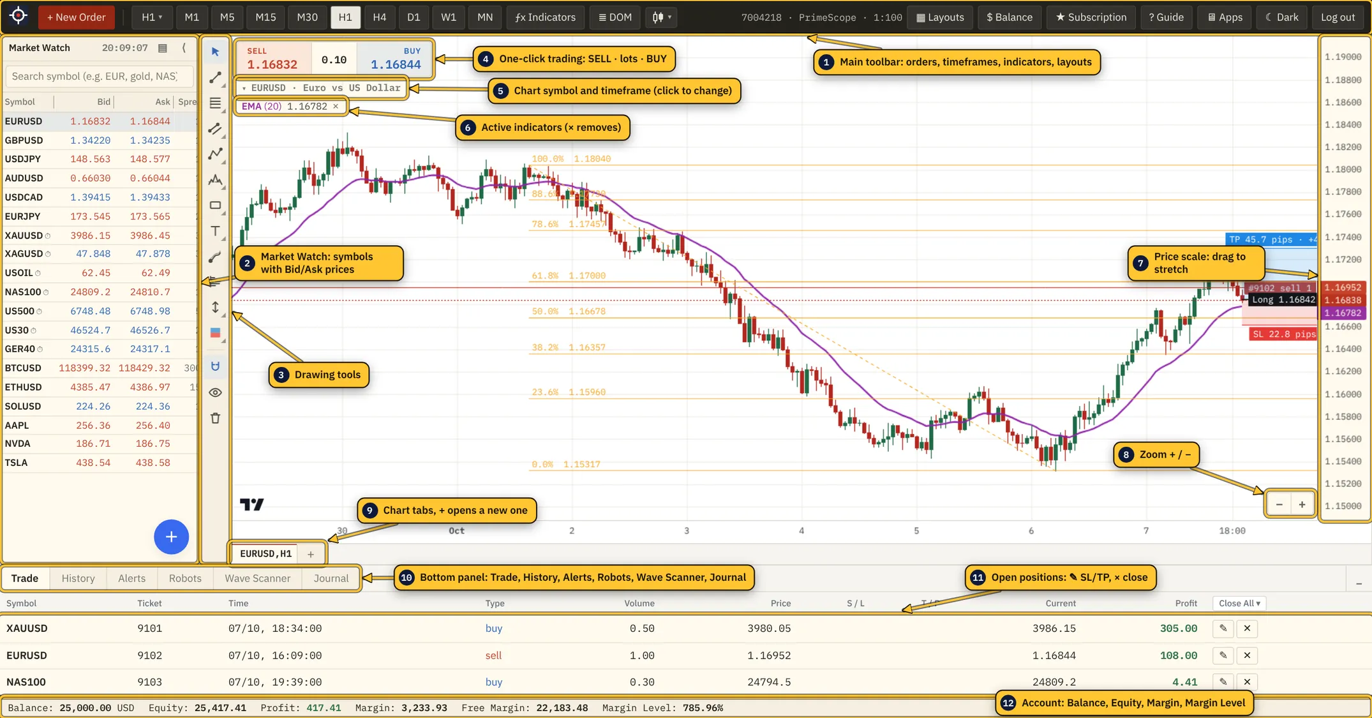The height and width of the screenshot is (718, 1372).
Task: Switch timeframe to H4
Action: point(379,17)
